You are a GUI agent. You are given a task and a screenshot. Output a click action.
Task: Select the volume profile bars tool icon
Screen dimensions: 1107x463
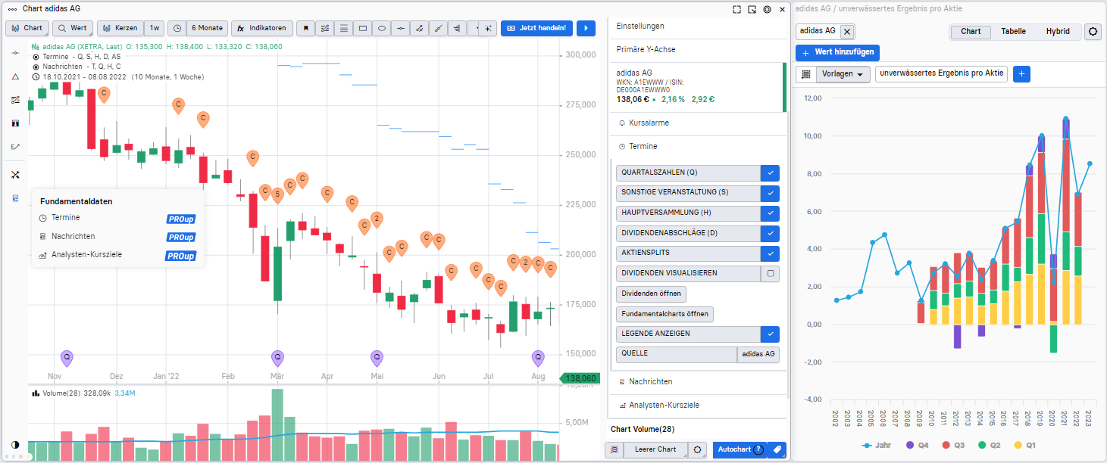pos(458,28)
